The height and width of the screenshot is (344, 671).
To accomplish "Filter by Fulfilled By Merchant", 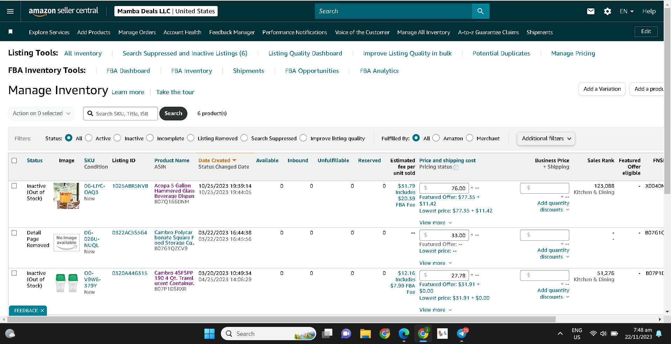I will pyautogui.click(x=470, y=138).
